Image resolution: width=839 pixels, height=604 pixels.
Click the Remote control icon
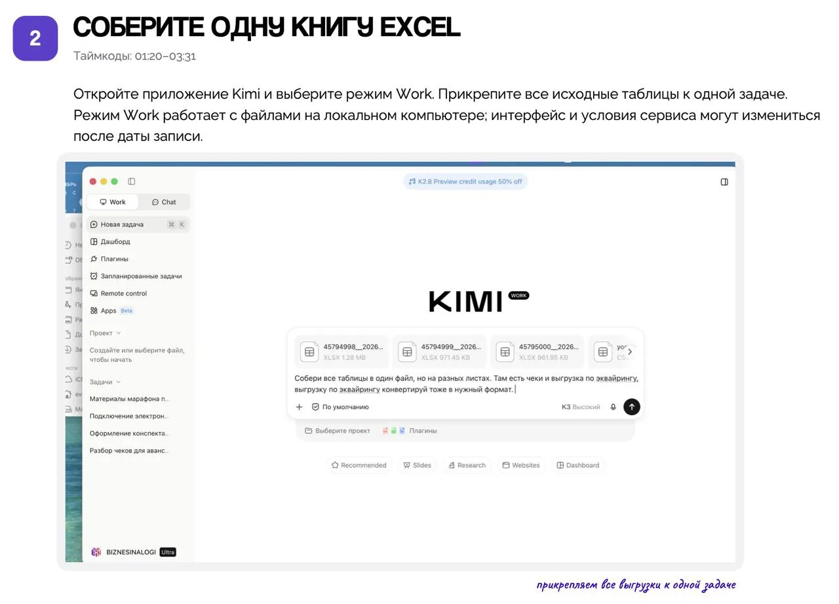[x=94, y=294]
